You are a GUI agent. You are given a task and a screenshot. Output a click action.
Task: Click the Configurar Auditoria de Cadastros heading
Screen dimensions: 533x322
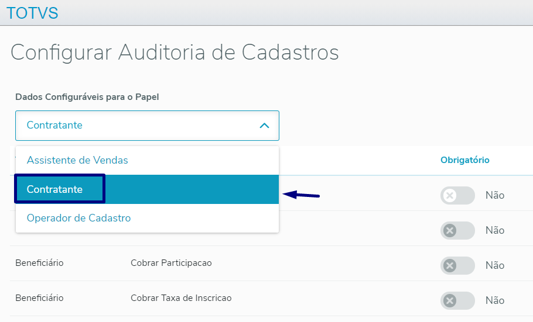[x=175, y=52]
